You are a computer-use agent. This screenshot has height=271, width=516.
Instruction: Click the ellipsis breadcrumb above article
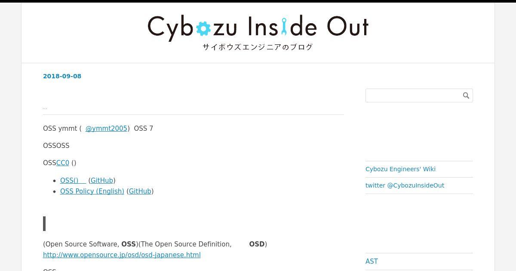pos(45,108)
